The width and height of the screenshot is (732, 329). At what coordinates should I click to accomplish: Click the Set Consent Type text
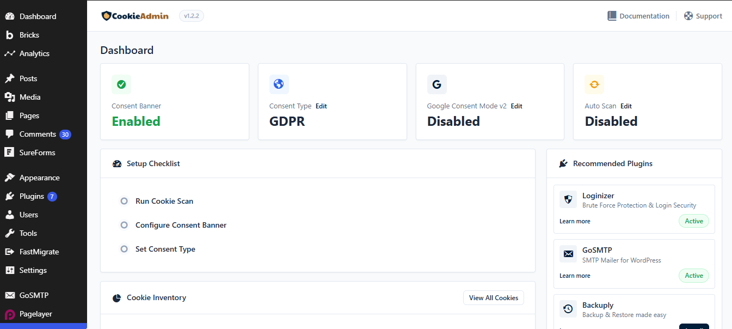point(165,249)
